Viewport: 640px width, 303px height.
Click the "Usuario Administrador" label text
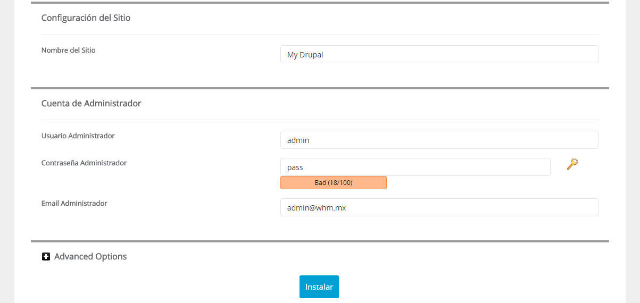[x=78, y=136]
